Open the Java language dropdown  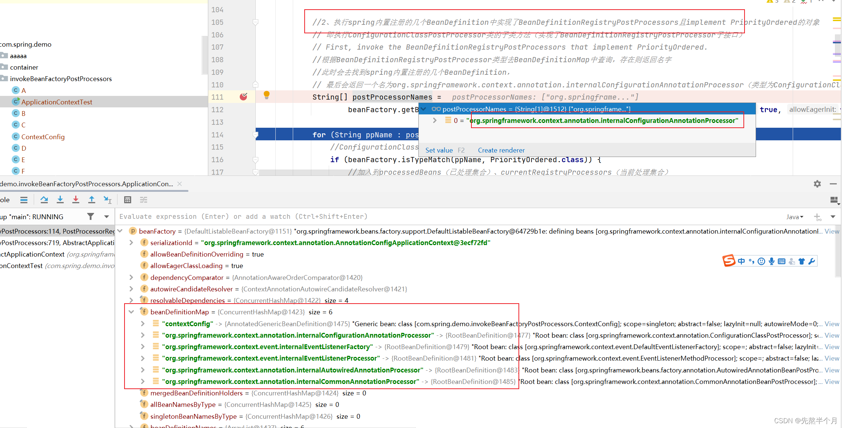coord(795,217)
